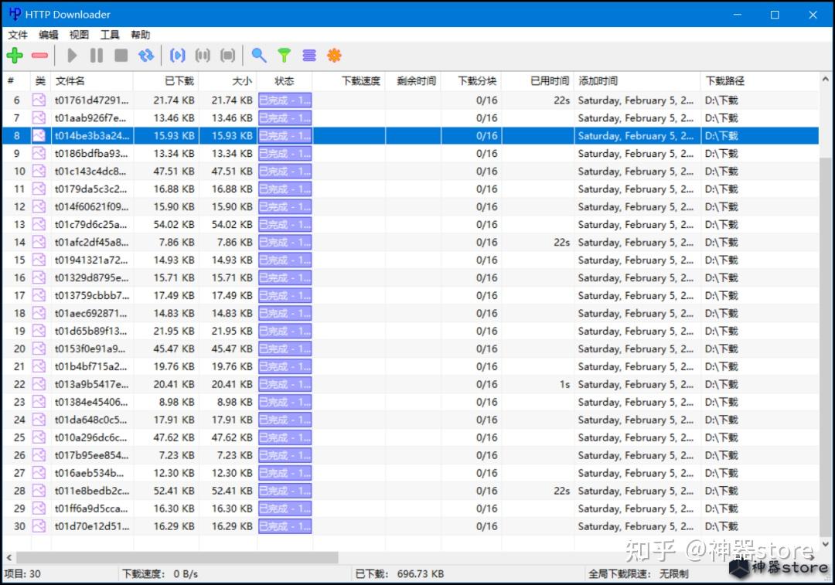
Task: Select file t0186bdfba93... in row 9
Action: (91, 153)
